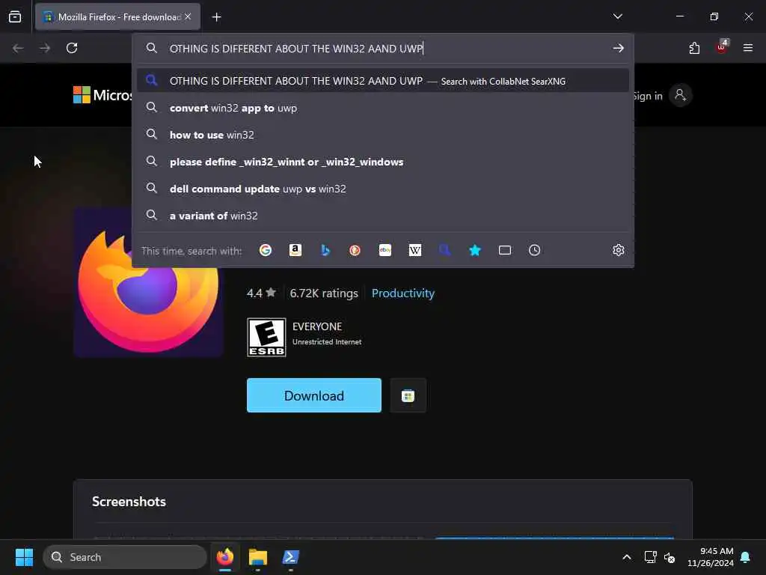The image size is (766, 575).
Task: Open the Extensions puzzle icon
Action: click(694, 48)
